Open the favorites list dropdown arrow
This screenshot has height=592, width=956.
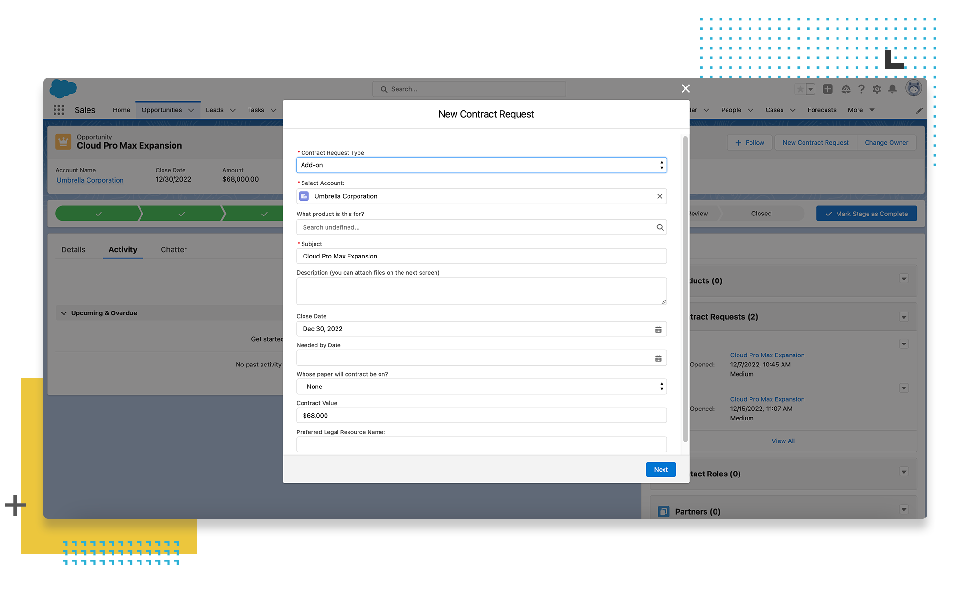click(x=810, y=89)
